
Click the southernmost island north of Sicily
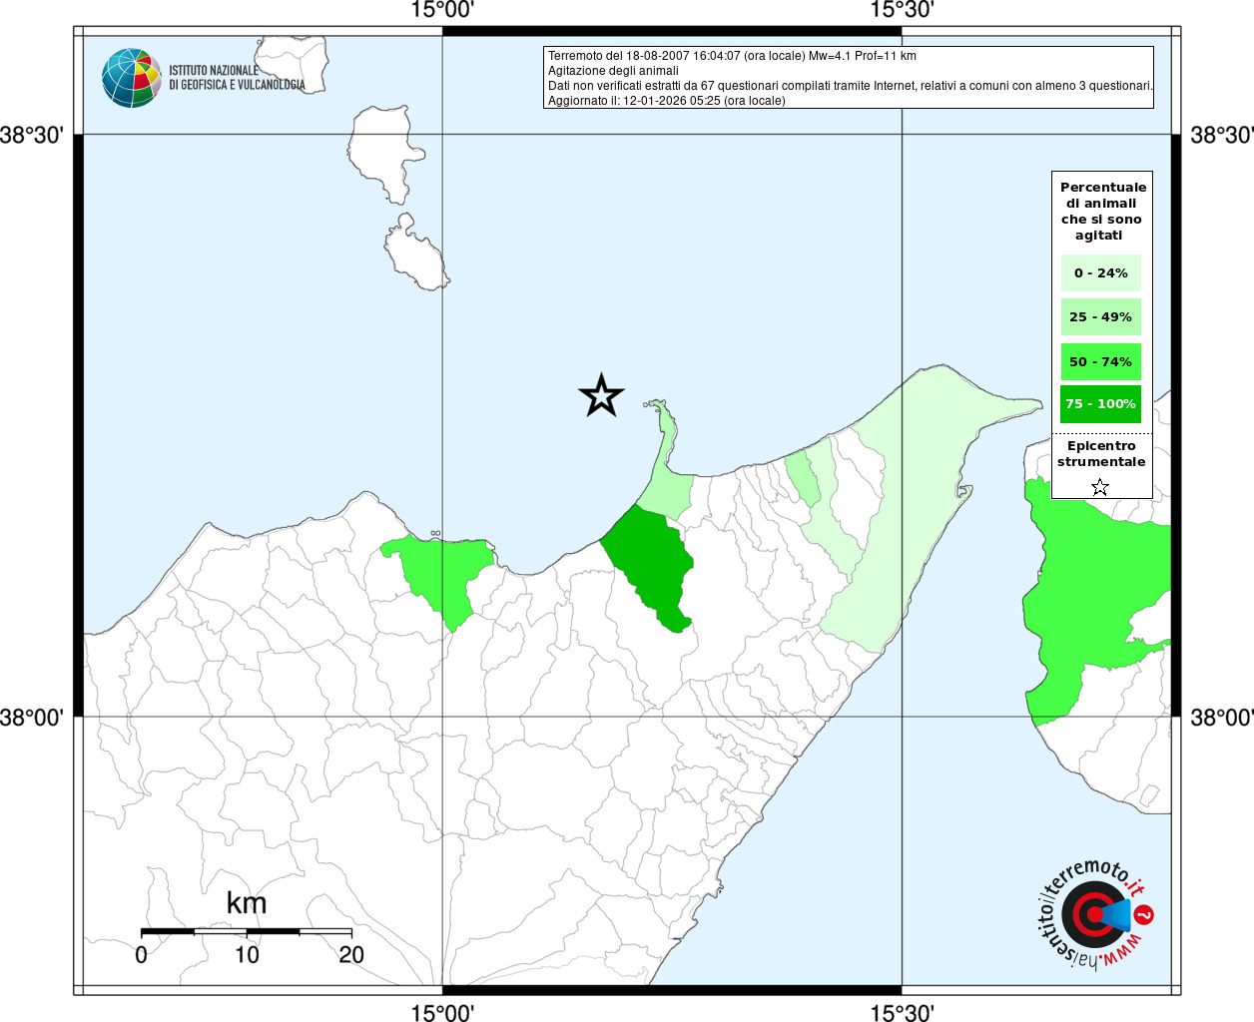click(x=416, y=257)
